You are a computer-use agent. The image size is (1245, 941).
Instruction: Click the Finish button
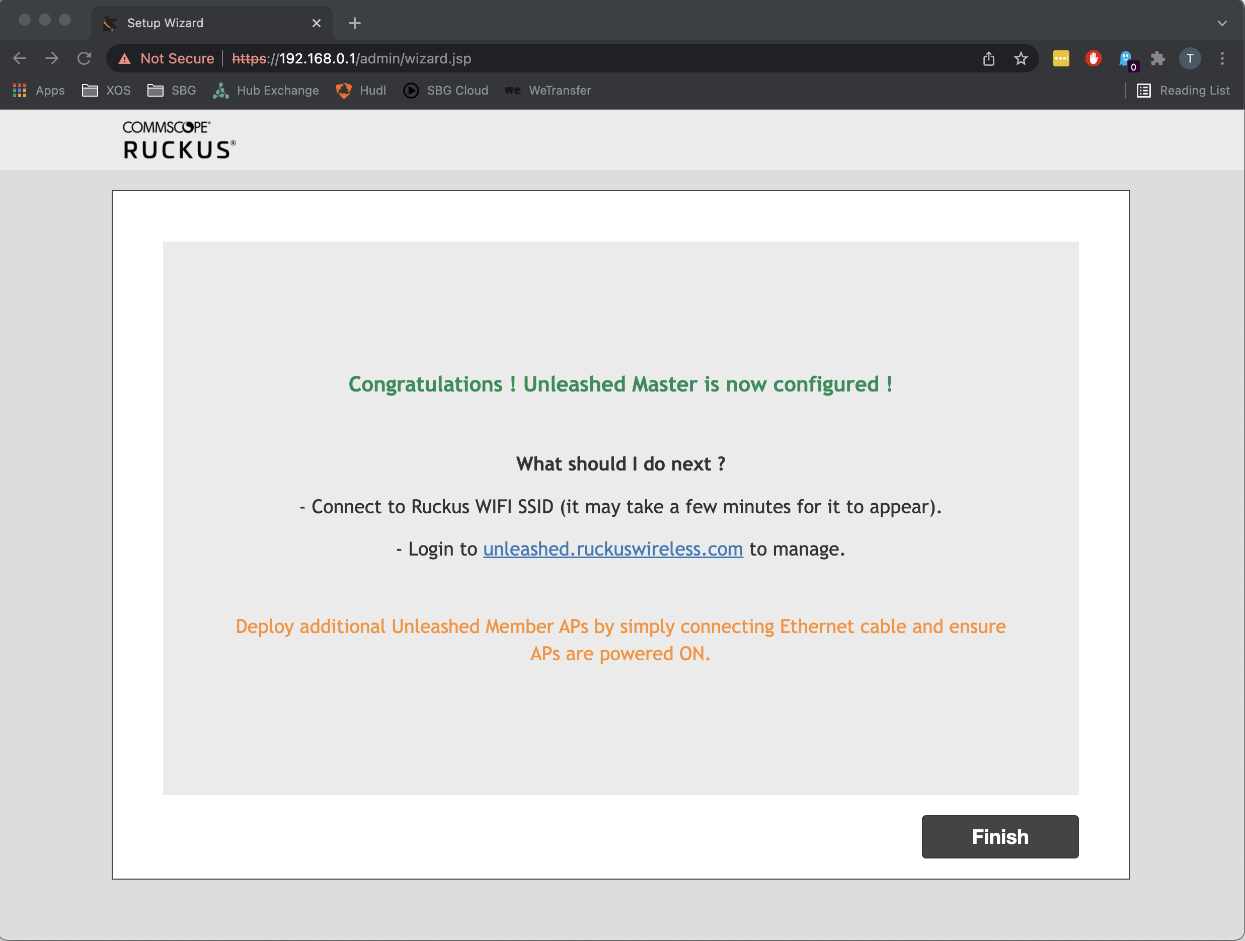coord(999,836)
